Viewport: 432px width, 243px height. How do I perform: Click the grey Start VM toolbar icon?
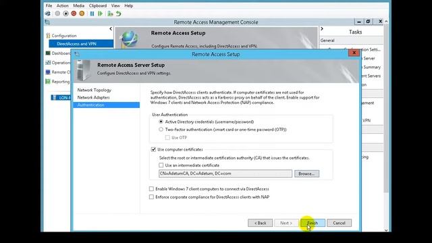pyautogui.click(x=57, y=13)
